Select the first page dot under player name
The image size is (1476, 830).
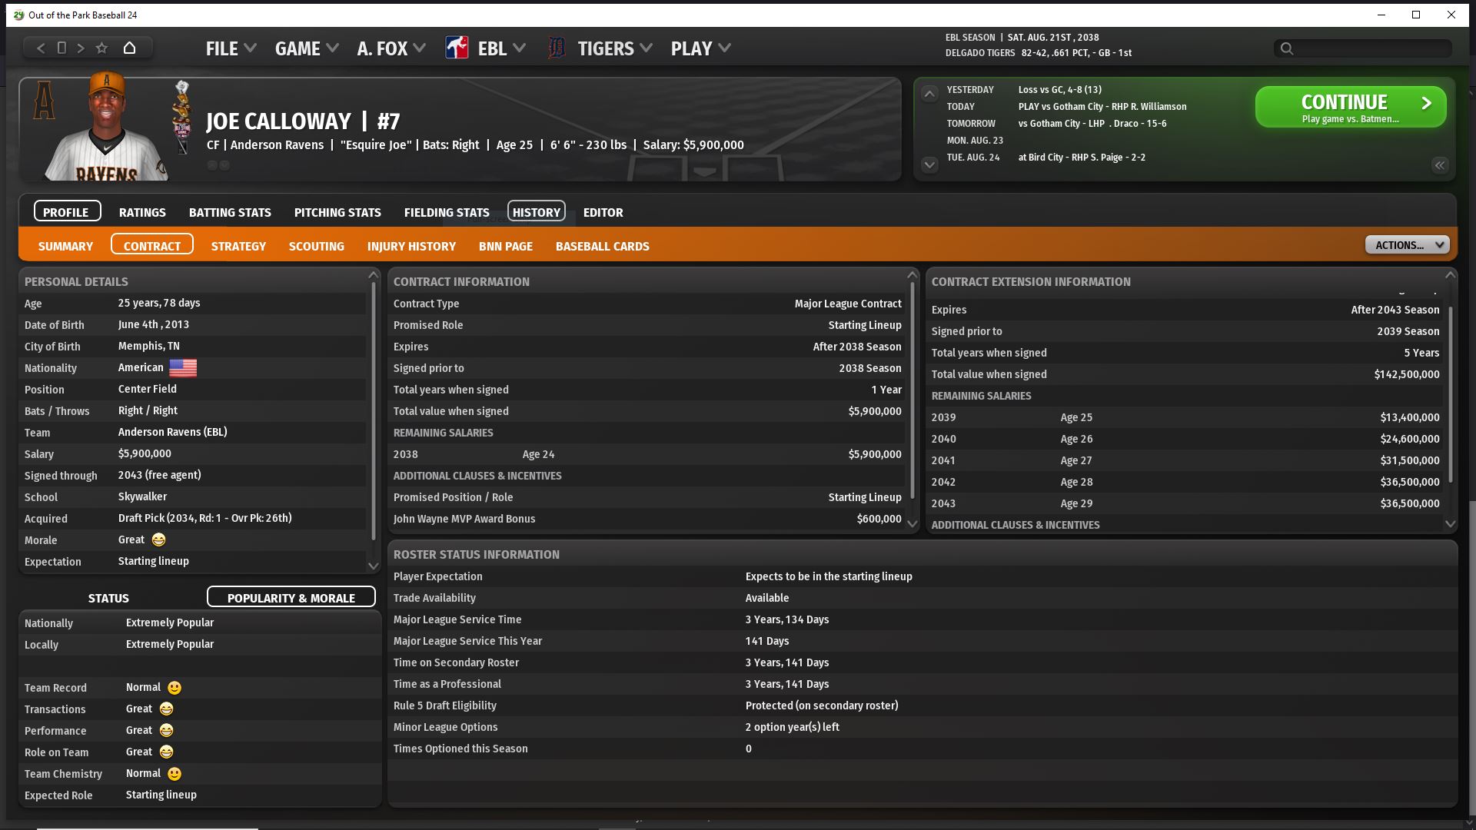coord(212,165)
